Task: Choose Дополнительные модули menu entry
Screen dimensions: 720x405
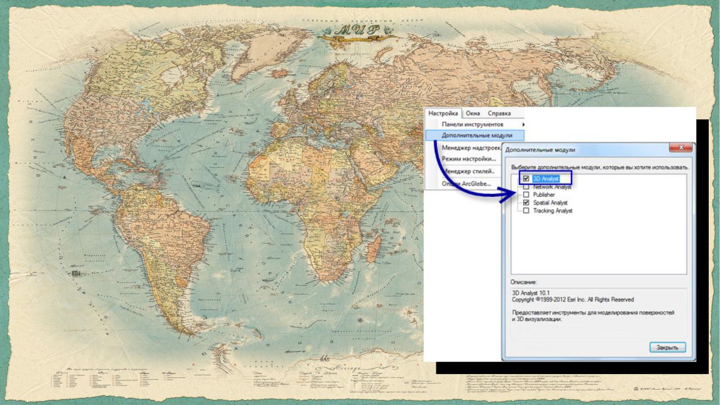Action: pyautogui.click(x=475, y=136)
